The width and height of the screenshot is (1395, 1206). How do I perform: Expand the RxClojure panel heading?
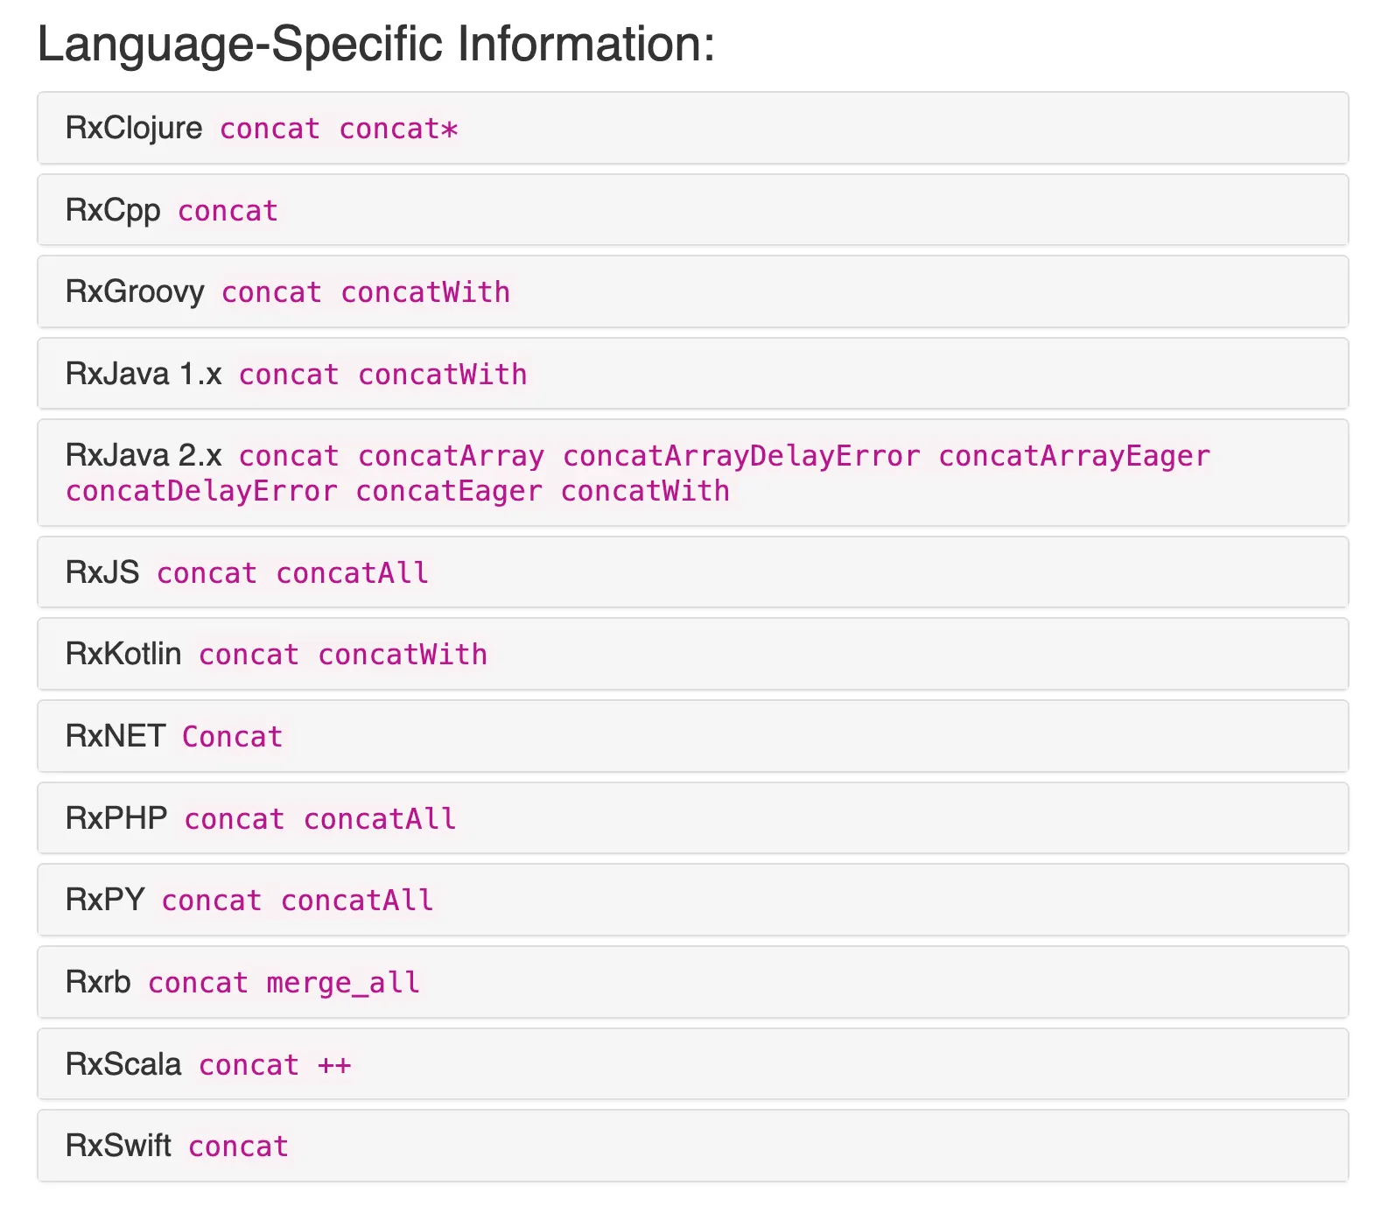tap(134, 128)
